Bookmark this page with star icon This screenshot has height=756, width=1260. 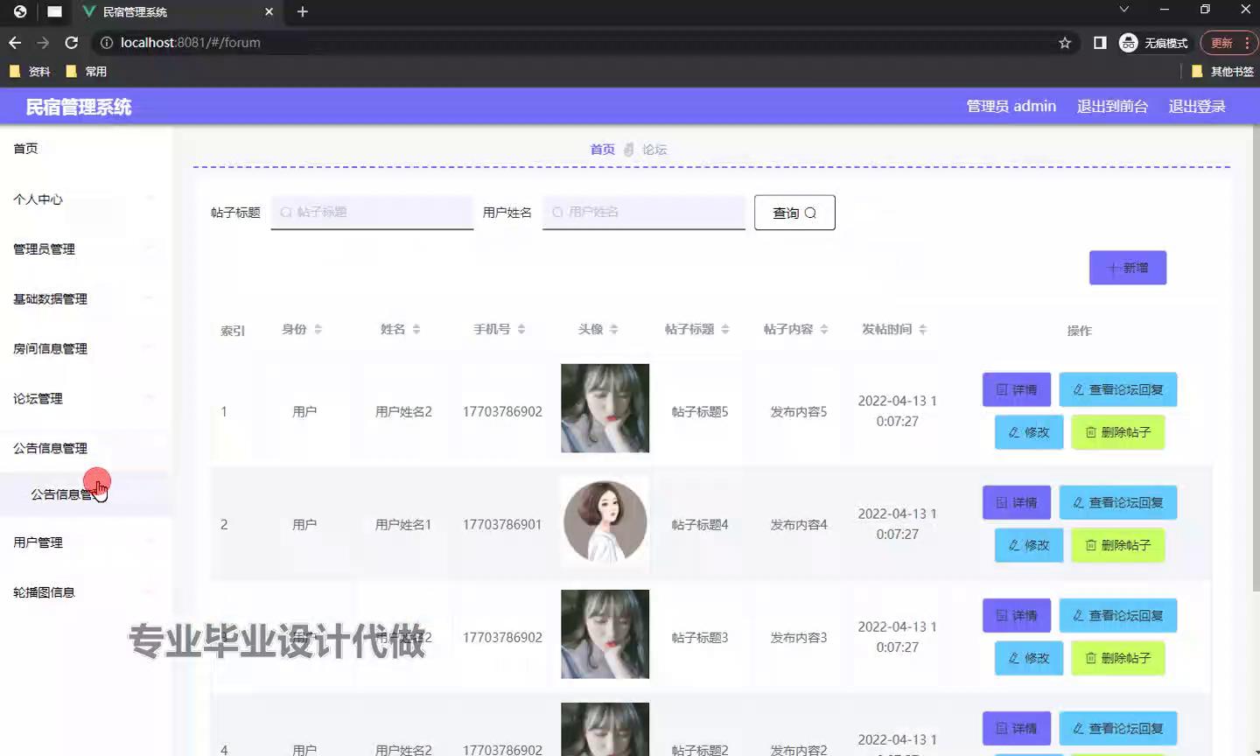tap(1065, 43)
